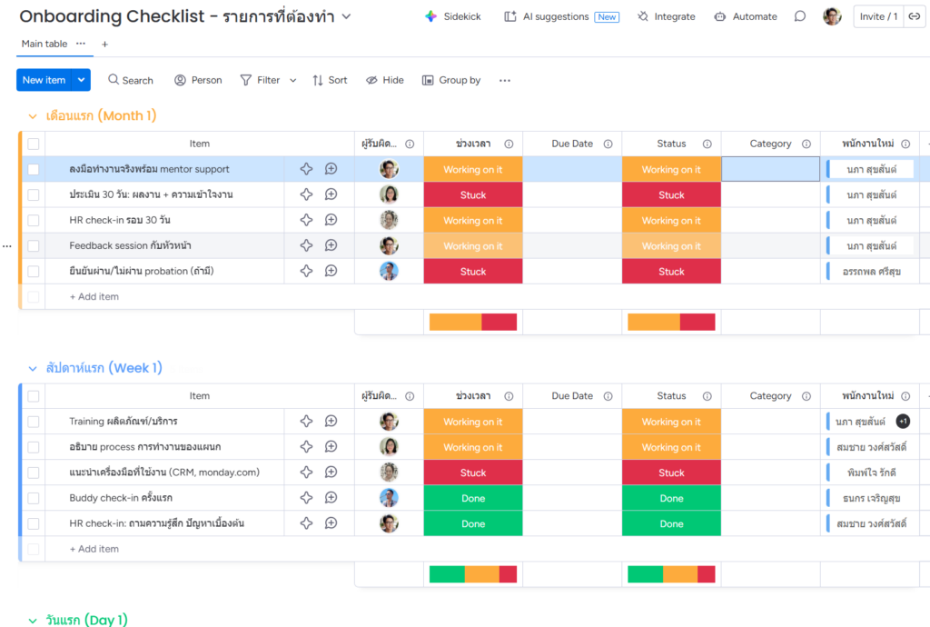This screenshot has height=627, width=930.
Task: Open the board discussion chat icon
Action: 800,16
